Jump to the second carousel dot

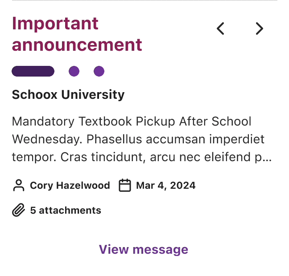point(74,71)
